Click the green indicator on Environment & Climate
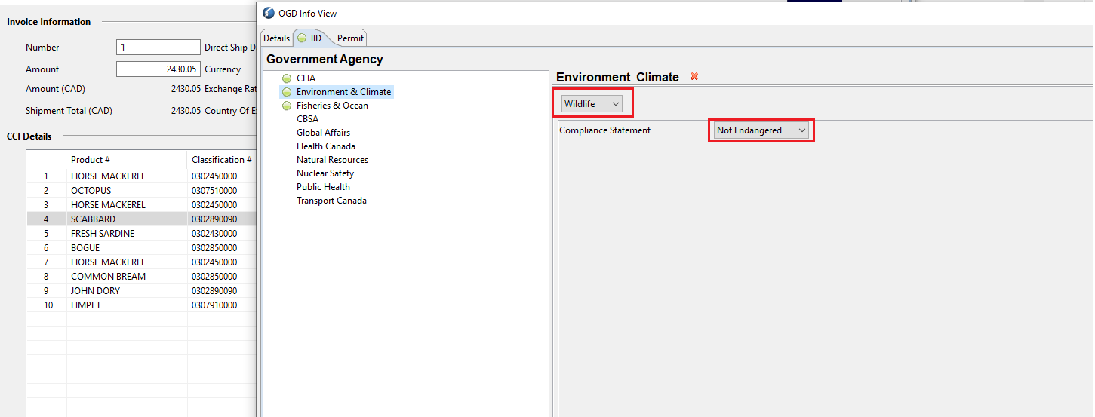 click(287, 92)
